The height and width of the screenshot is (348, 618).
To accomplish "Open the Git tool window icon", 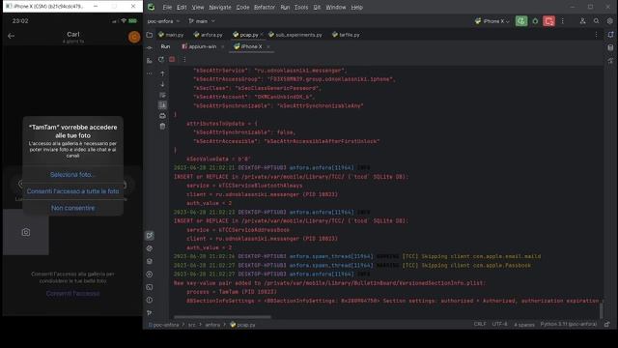I will 150,313.
